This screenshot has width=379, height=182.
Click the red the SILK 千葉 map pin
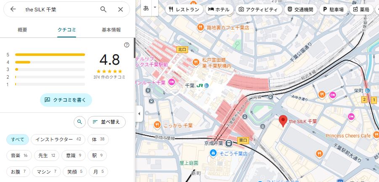[283, 121]
